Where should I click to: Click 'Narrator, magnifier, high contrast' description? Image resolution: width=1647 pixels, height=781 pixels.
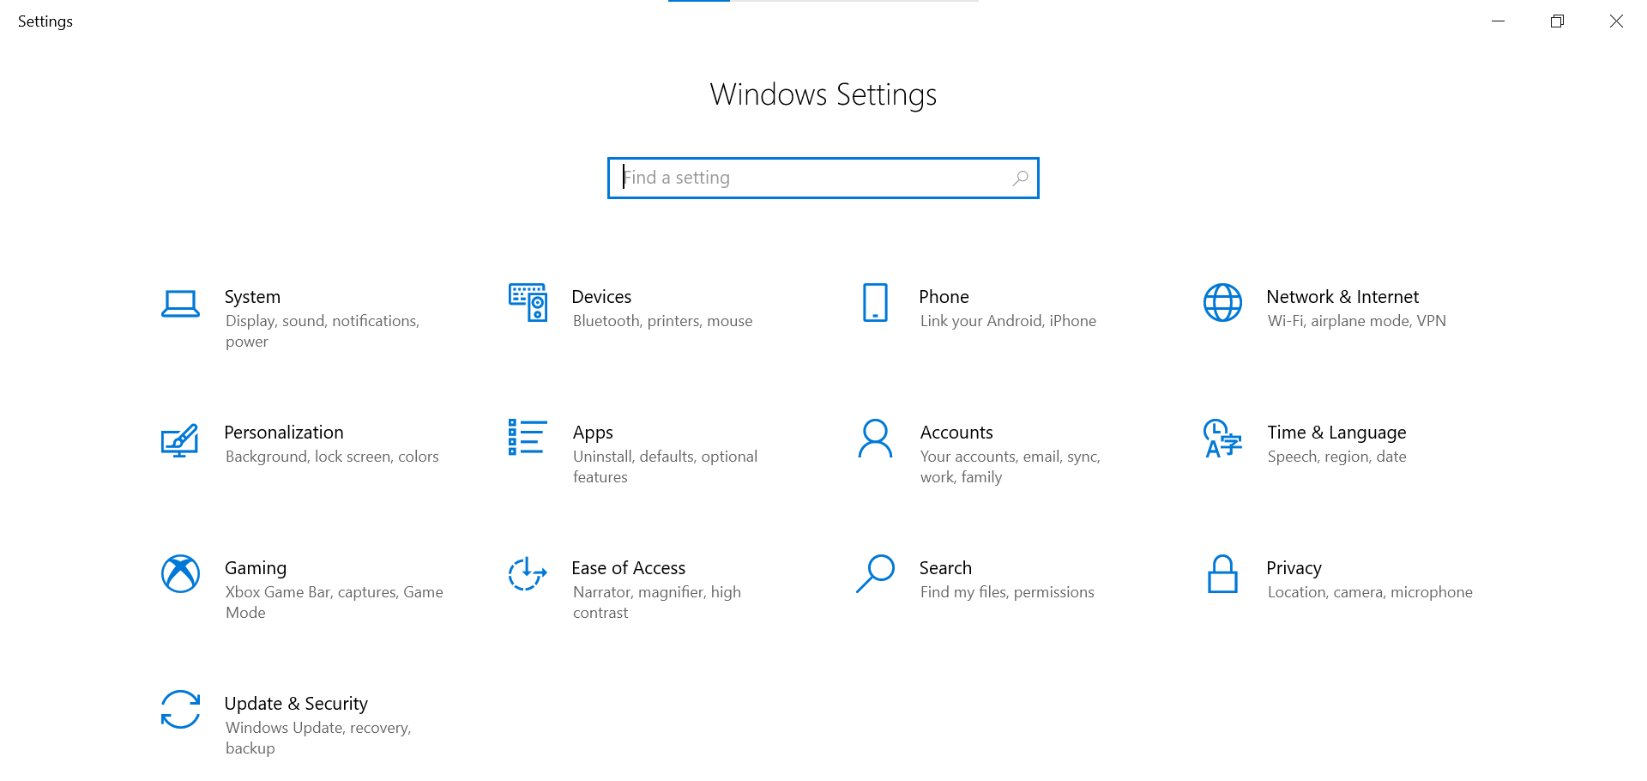tap(657, 602)
